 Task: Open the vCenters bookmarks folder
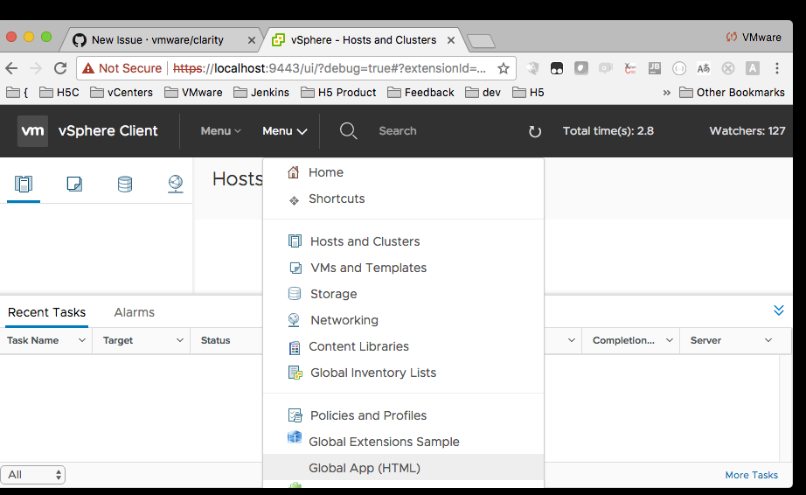click(122, 93)
